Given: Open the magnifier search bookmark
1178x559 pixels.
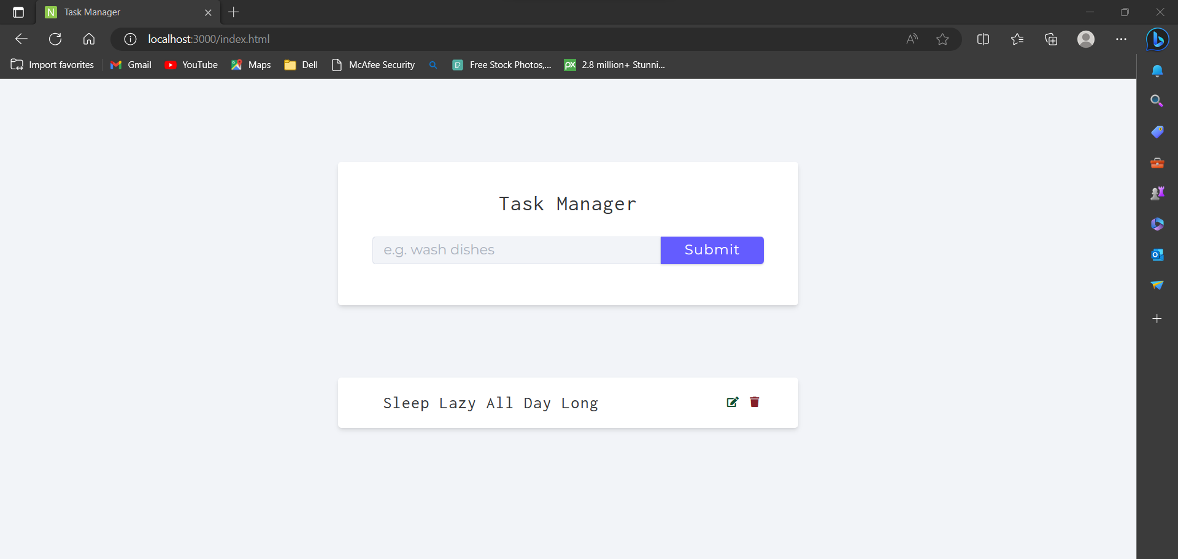Looking at the screenshot, I should 433,65.
